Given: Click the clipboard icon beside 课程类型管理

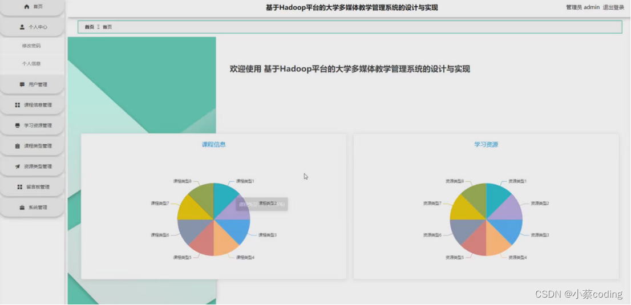Looking at the screenshot, I should coord(17,146).
